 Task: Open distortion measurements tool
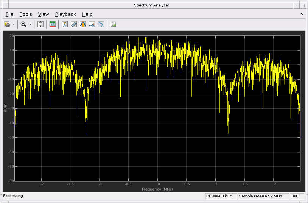101,24
